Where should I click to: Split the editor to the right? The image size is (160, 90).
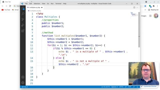[x=134, y=7]
